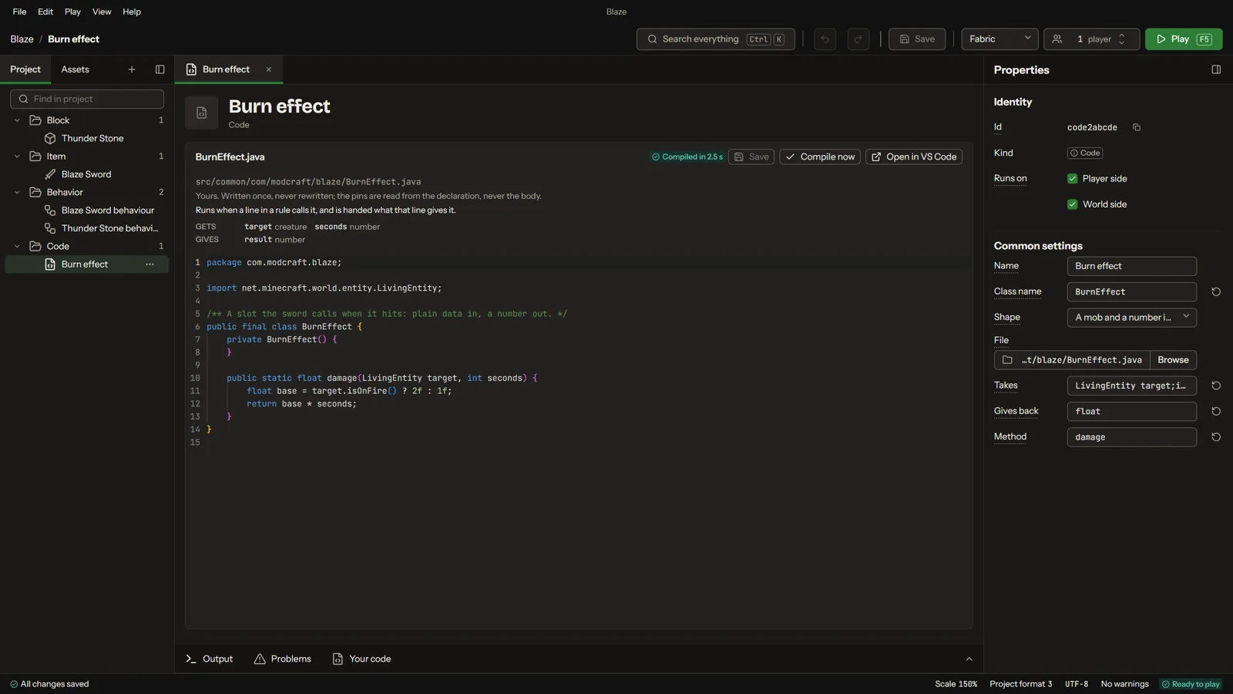Image resolution: width=1233 pixels, height=694 pixels.
Task: Redo with the redo arrow icon
Action: (858, 39)
